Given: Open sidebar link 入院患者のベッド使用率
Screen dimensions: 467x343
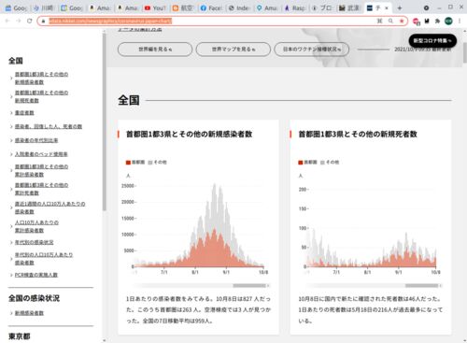Looking at the screenshot, I should tap(41, 154).
